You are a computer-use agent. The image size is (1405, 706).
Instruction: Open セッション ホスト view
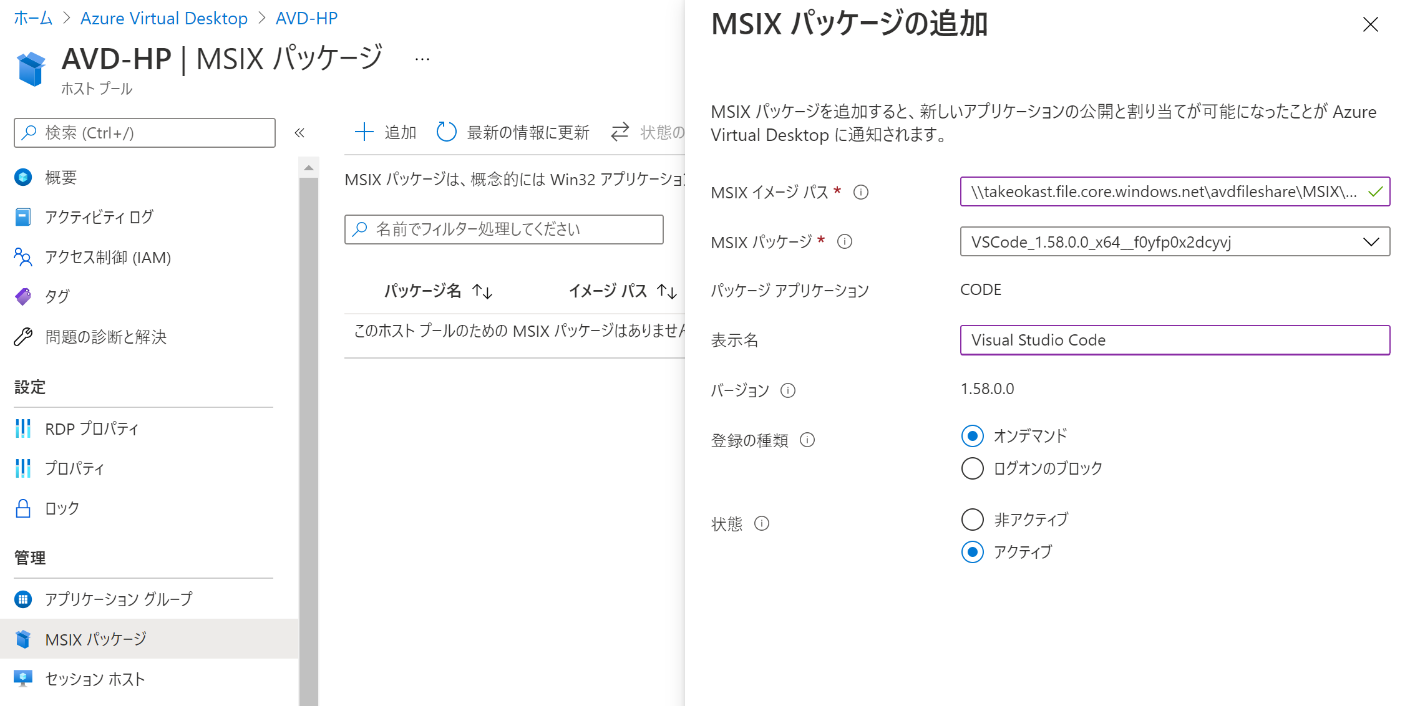(94, 679)
